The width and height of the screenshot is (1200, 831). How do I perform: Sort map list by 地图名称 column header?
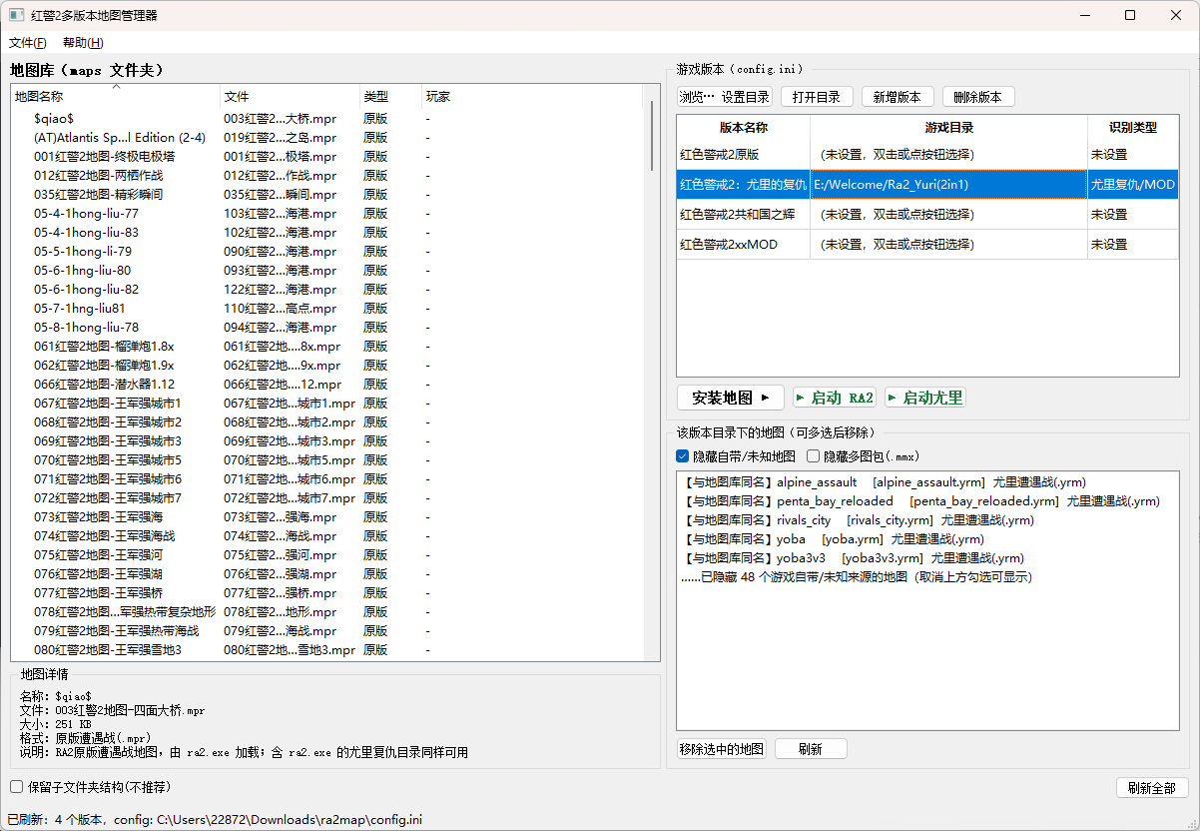point(115,97)
